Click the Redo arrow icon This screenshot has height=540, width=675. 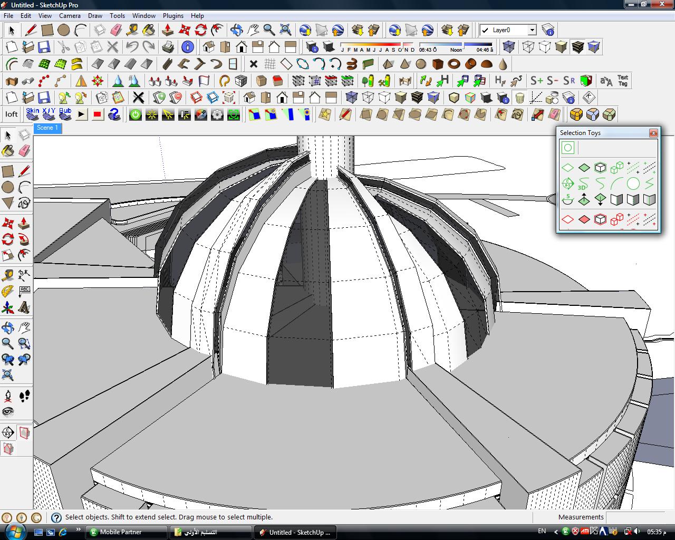[x=149, y=47]
